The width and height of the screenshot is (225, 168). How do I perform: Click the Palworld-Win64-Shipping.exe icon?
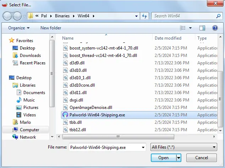coord(65,115)
